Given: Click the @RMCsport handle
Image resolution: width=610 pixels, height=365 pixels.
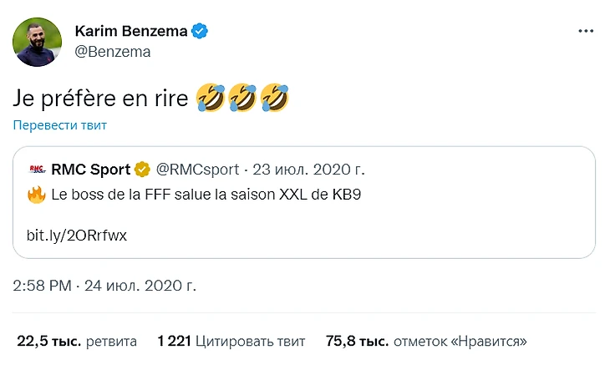Looking at the screenshot, I should pyautogui.click(x=197, y=170).
